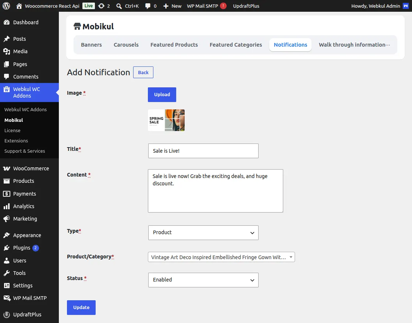
Task: Click the Content text area
Action: click(x=216, y=191)
